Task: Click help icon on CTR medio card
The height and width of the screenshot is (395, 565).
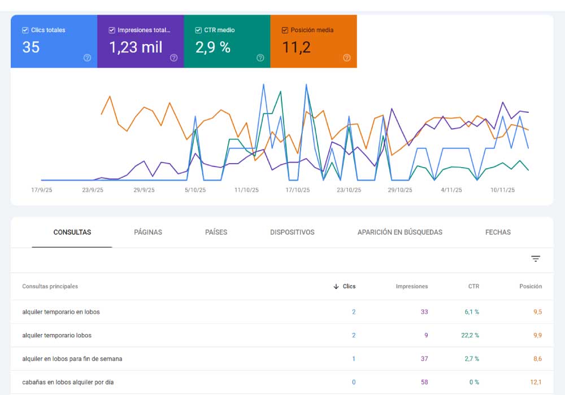Action: tap(260, 58)
